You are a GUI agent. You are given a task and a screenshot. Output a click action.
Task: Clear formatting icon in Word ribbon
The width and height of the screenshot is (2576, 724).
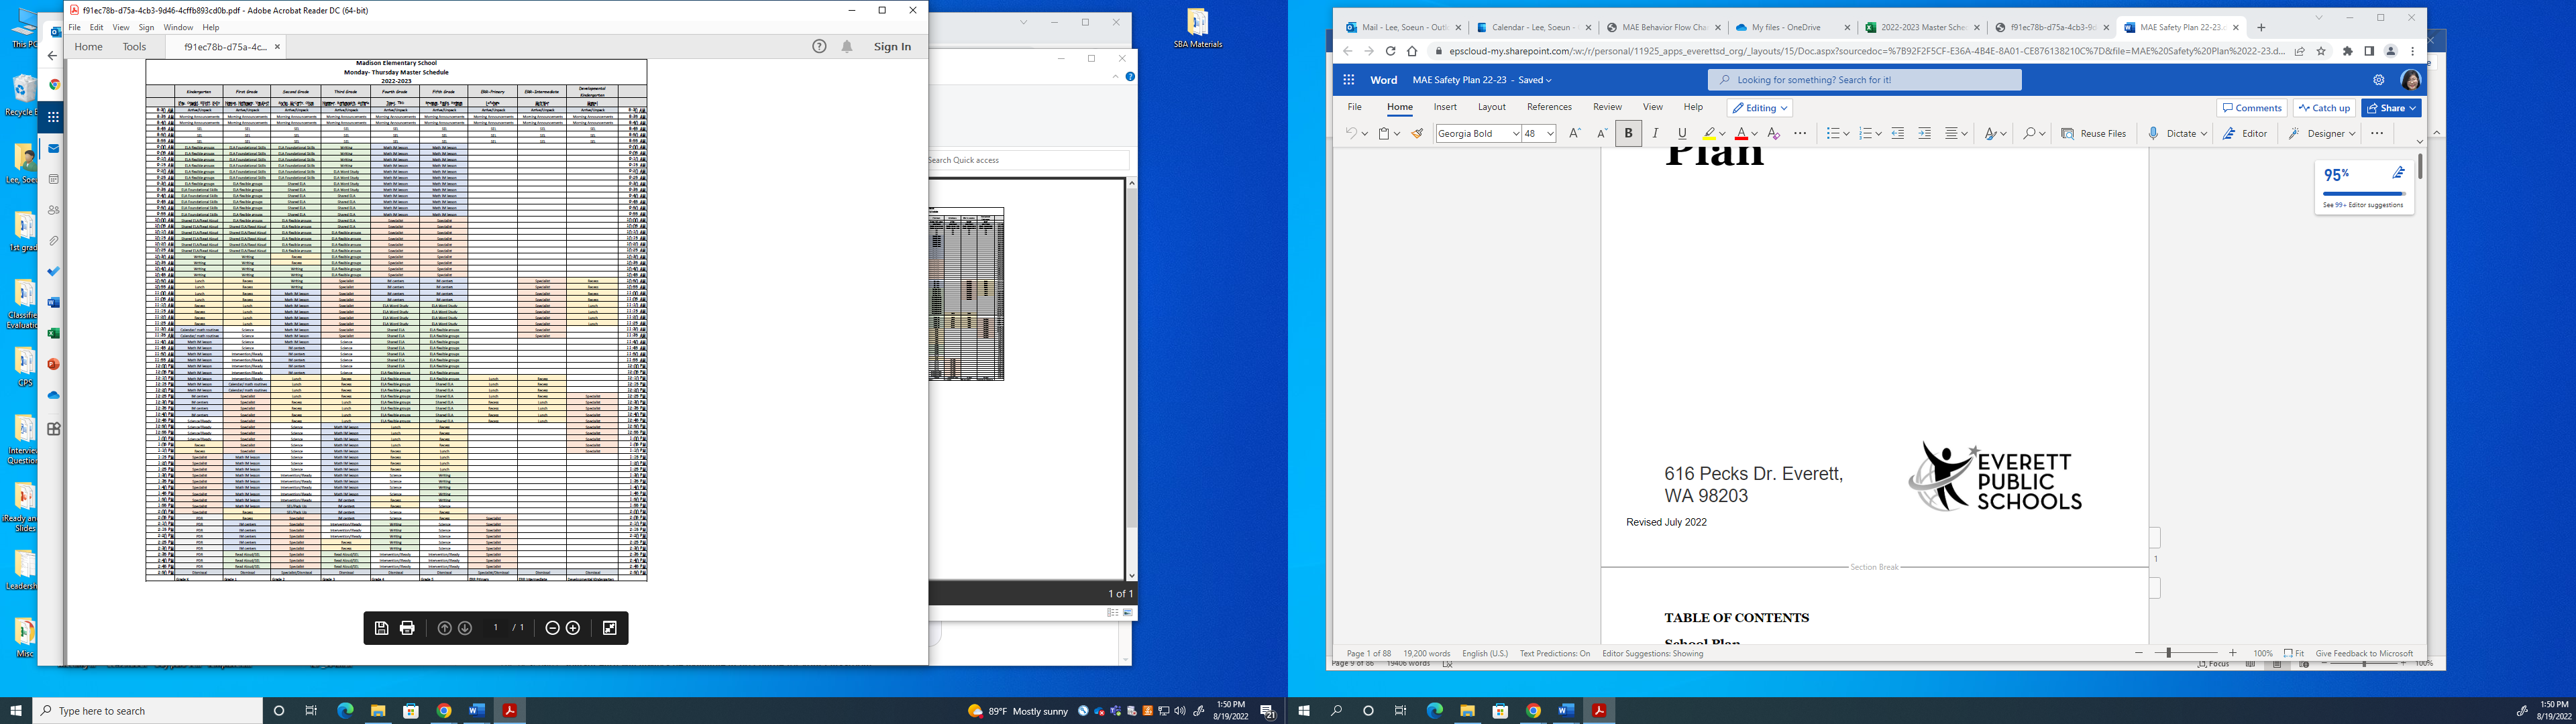click(x=1774, y=133)
